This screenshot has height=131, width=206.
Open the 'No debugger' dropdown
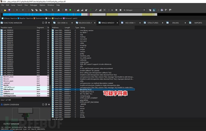pyautogui.click(x=134, y=10)
